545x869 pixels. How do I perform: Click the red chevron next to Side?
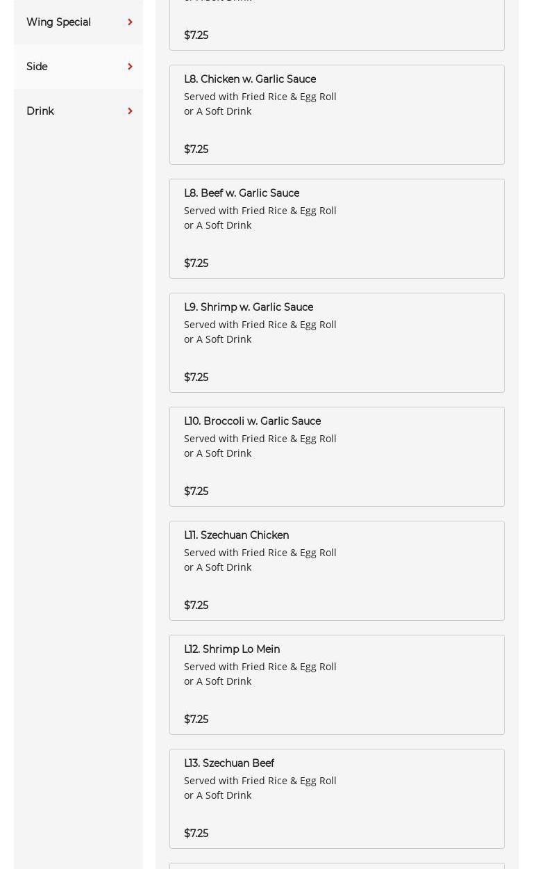(130, 67)
